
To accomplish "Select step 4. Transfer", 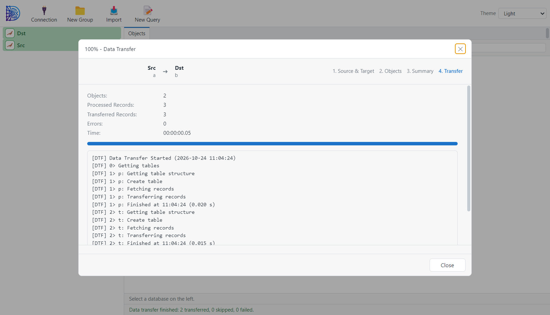I will (x=450, y=71).
